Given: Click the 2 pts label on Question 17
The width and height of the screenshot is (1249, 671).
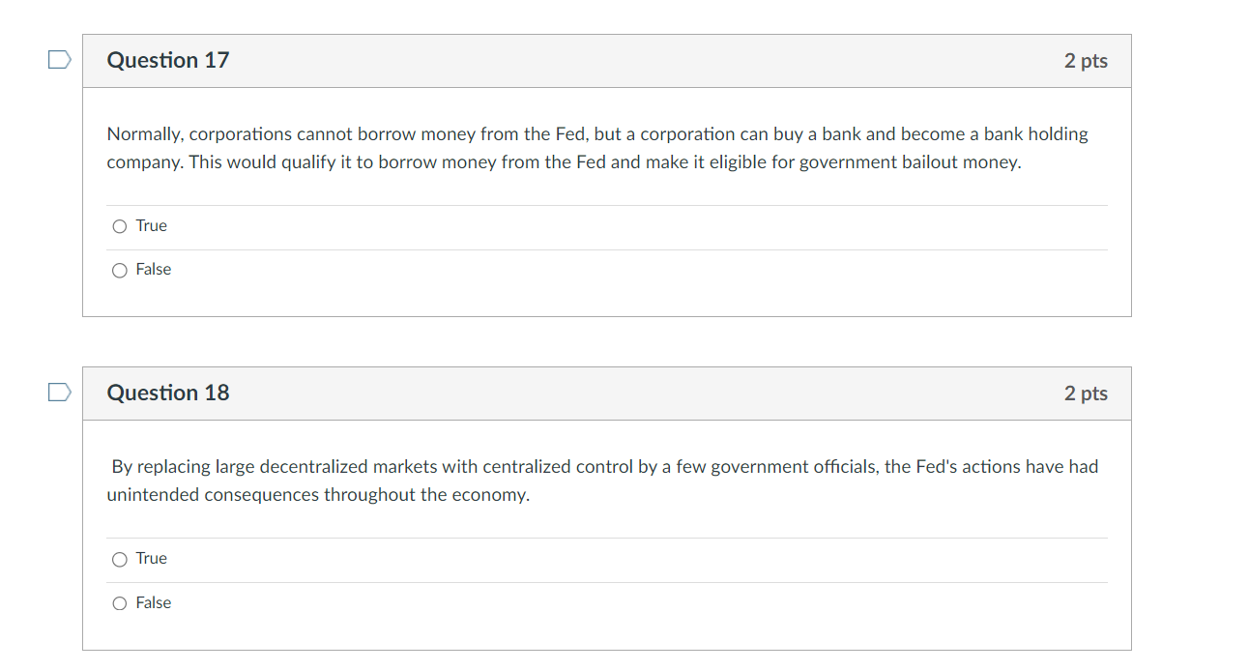Looking at the screenshot, I should coord(1086,59).
